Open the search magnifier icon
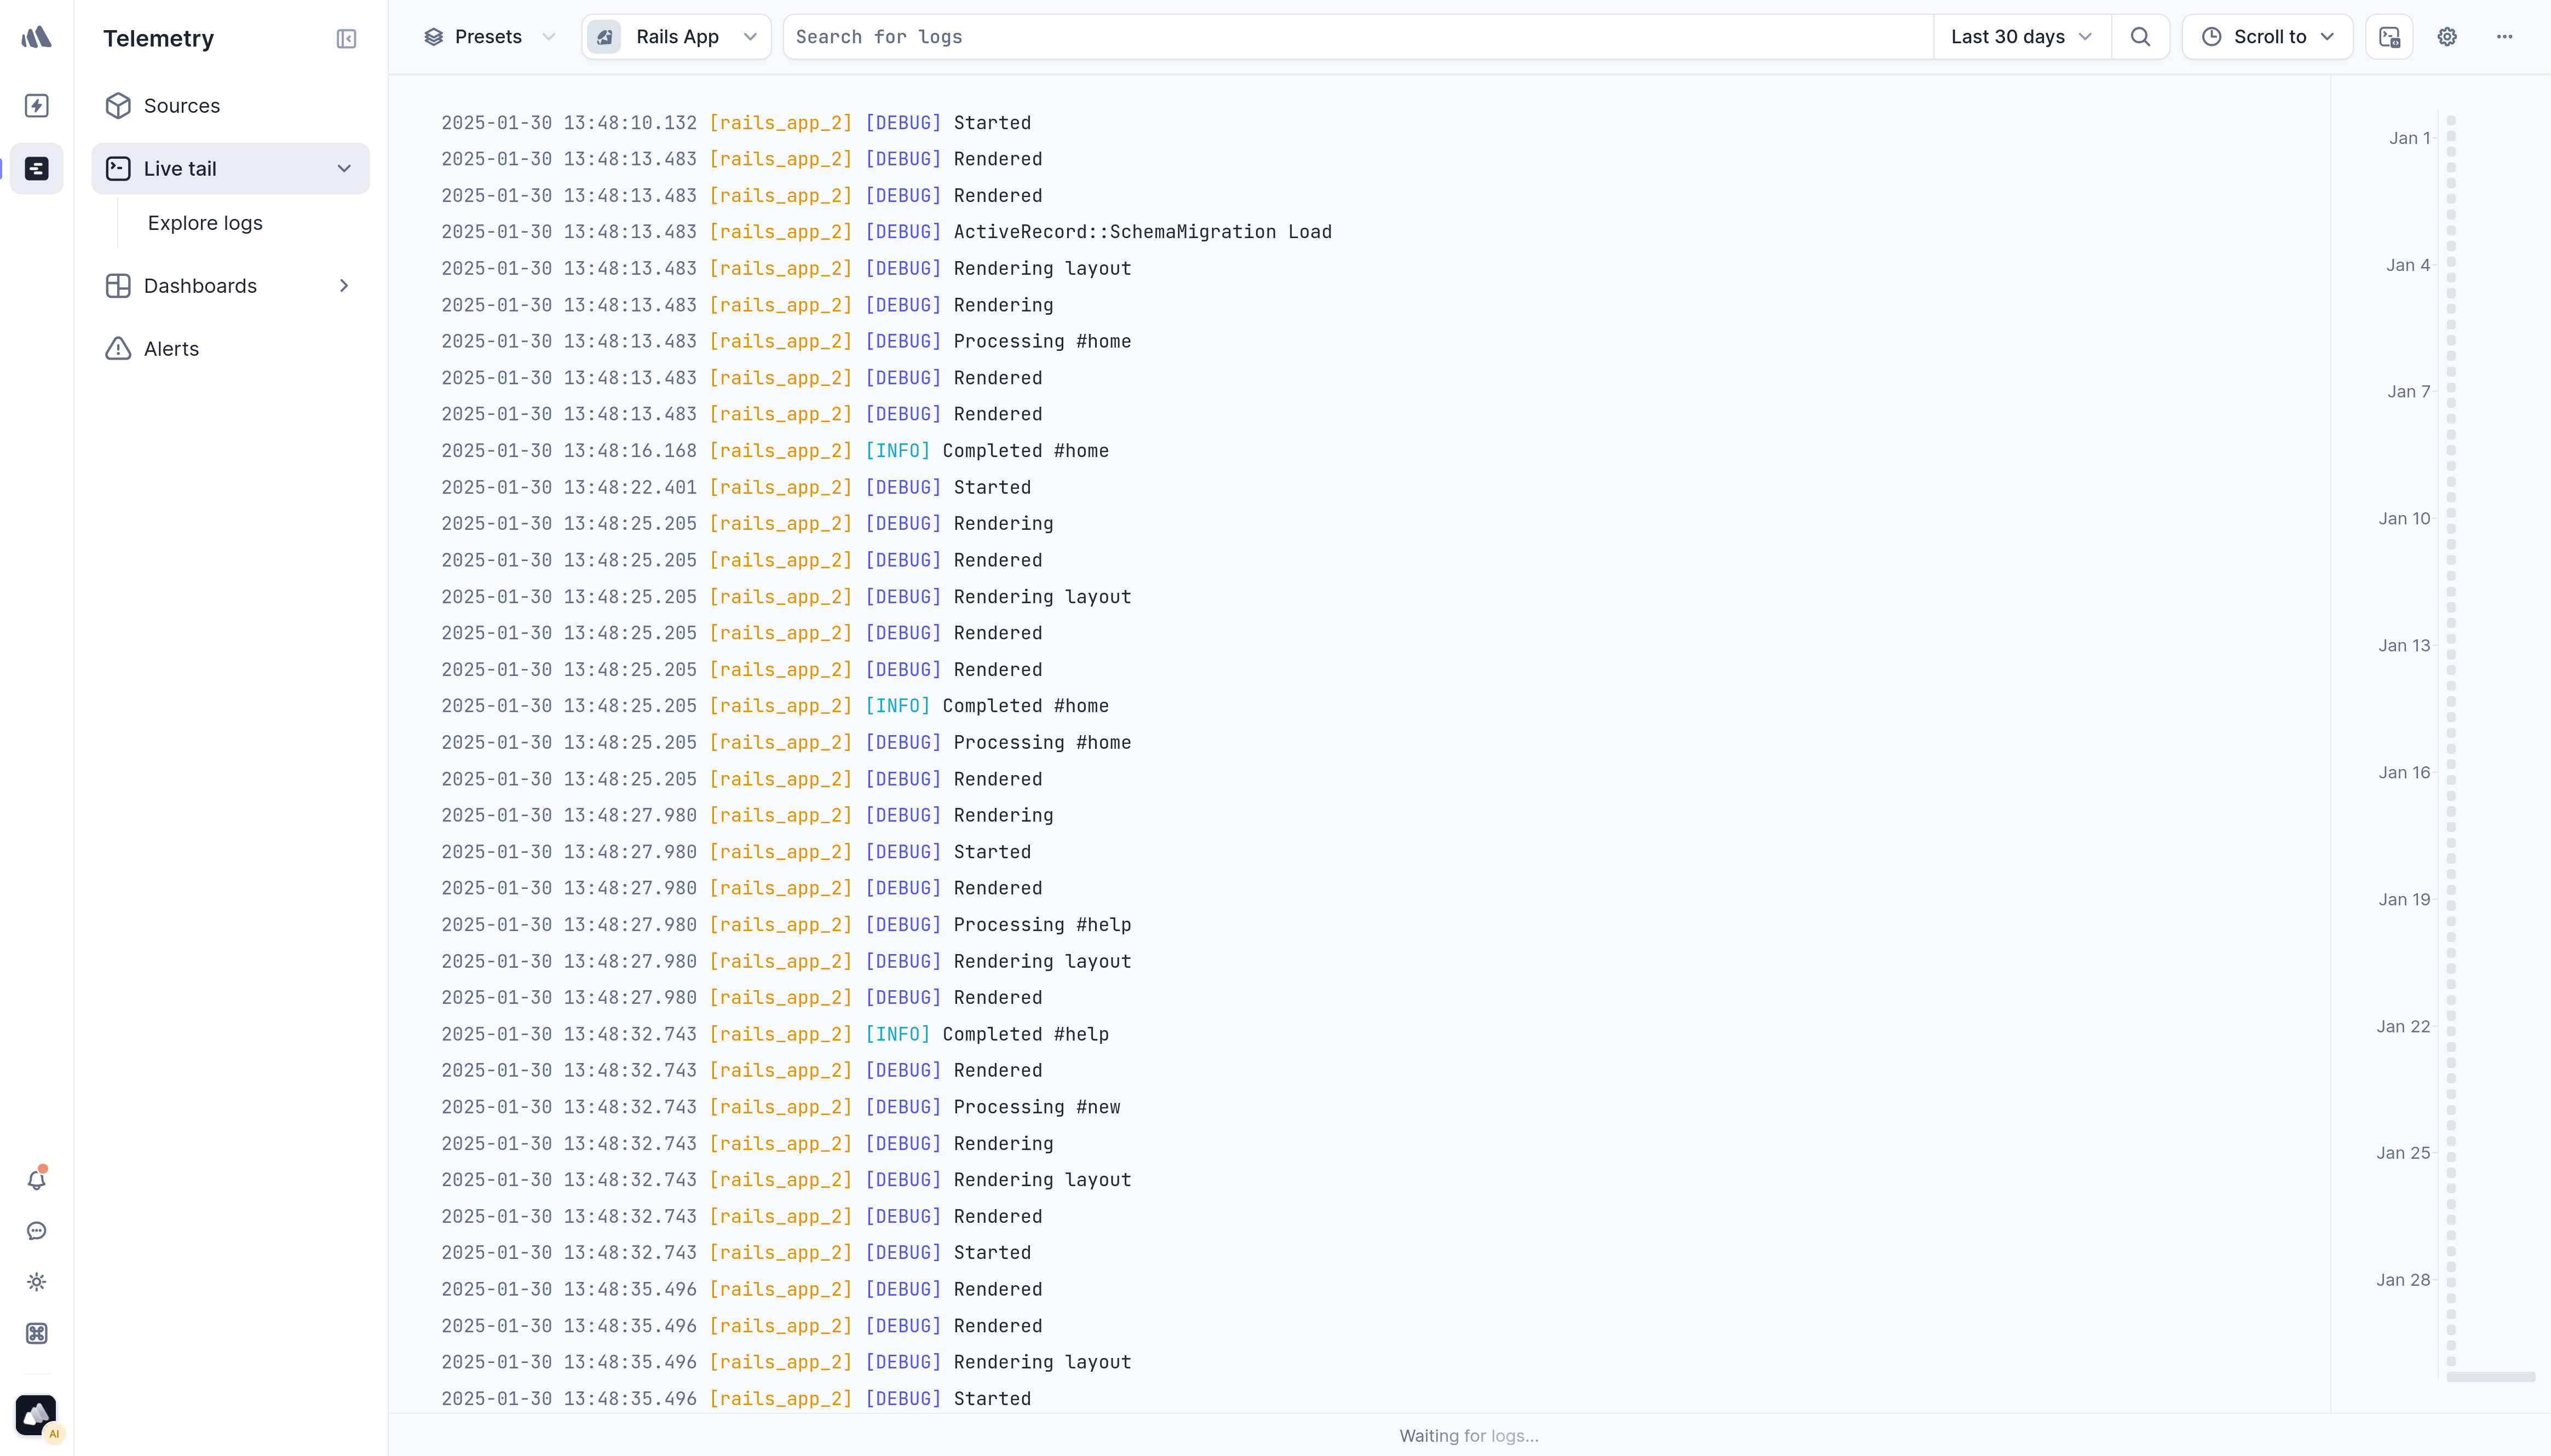The height and width of the screenshot is (1456, 2551). pyautogui.click(x=2141, y=36)
